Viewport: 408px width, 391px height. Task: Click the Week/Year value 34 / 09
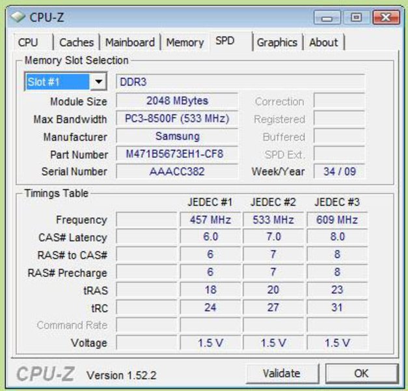[339, 171]
